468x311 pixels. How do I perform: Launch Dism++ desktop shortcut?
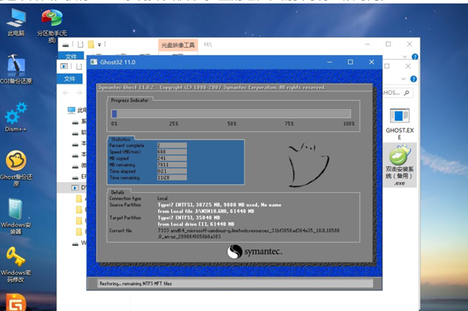[16, 117]
